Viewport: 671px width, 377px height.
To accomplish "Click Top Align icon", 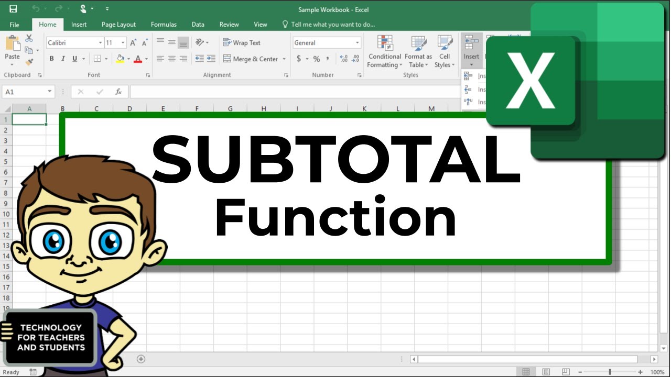I will point(160,42).
